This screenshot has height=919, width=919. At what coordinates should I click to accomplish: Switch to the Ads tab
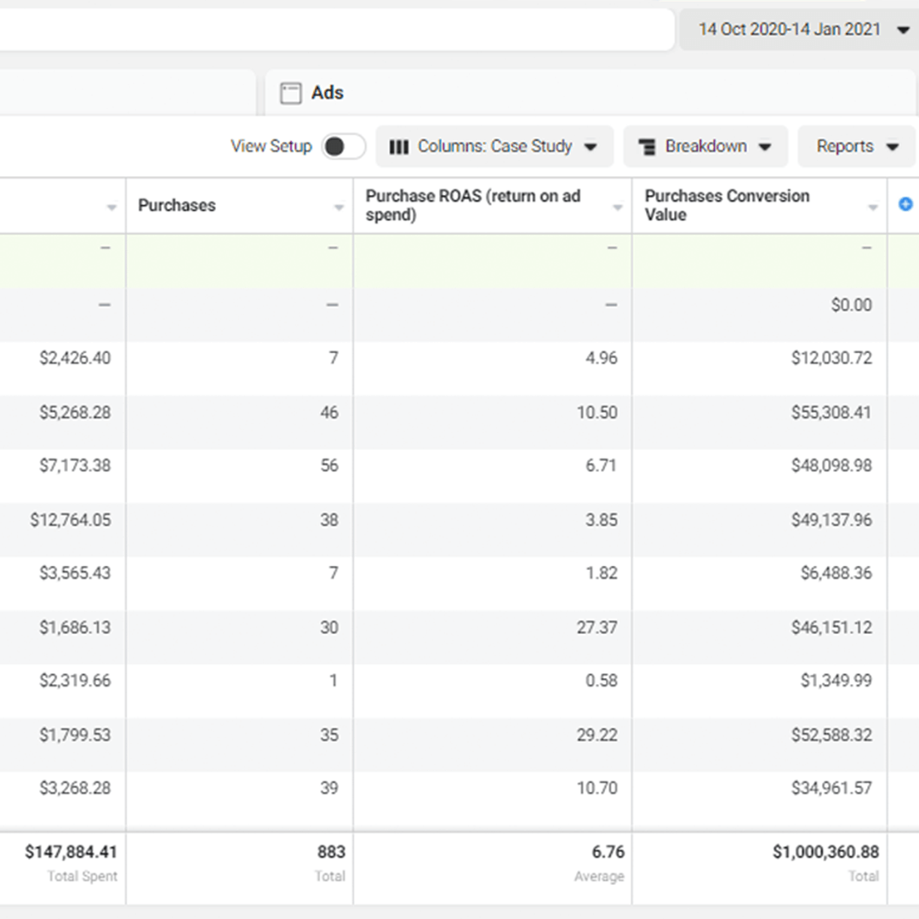click(328, 93)
